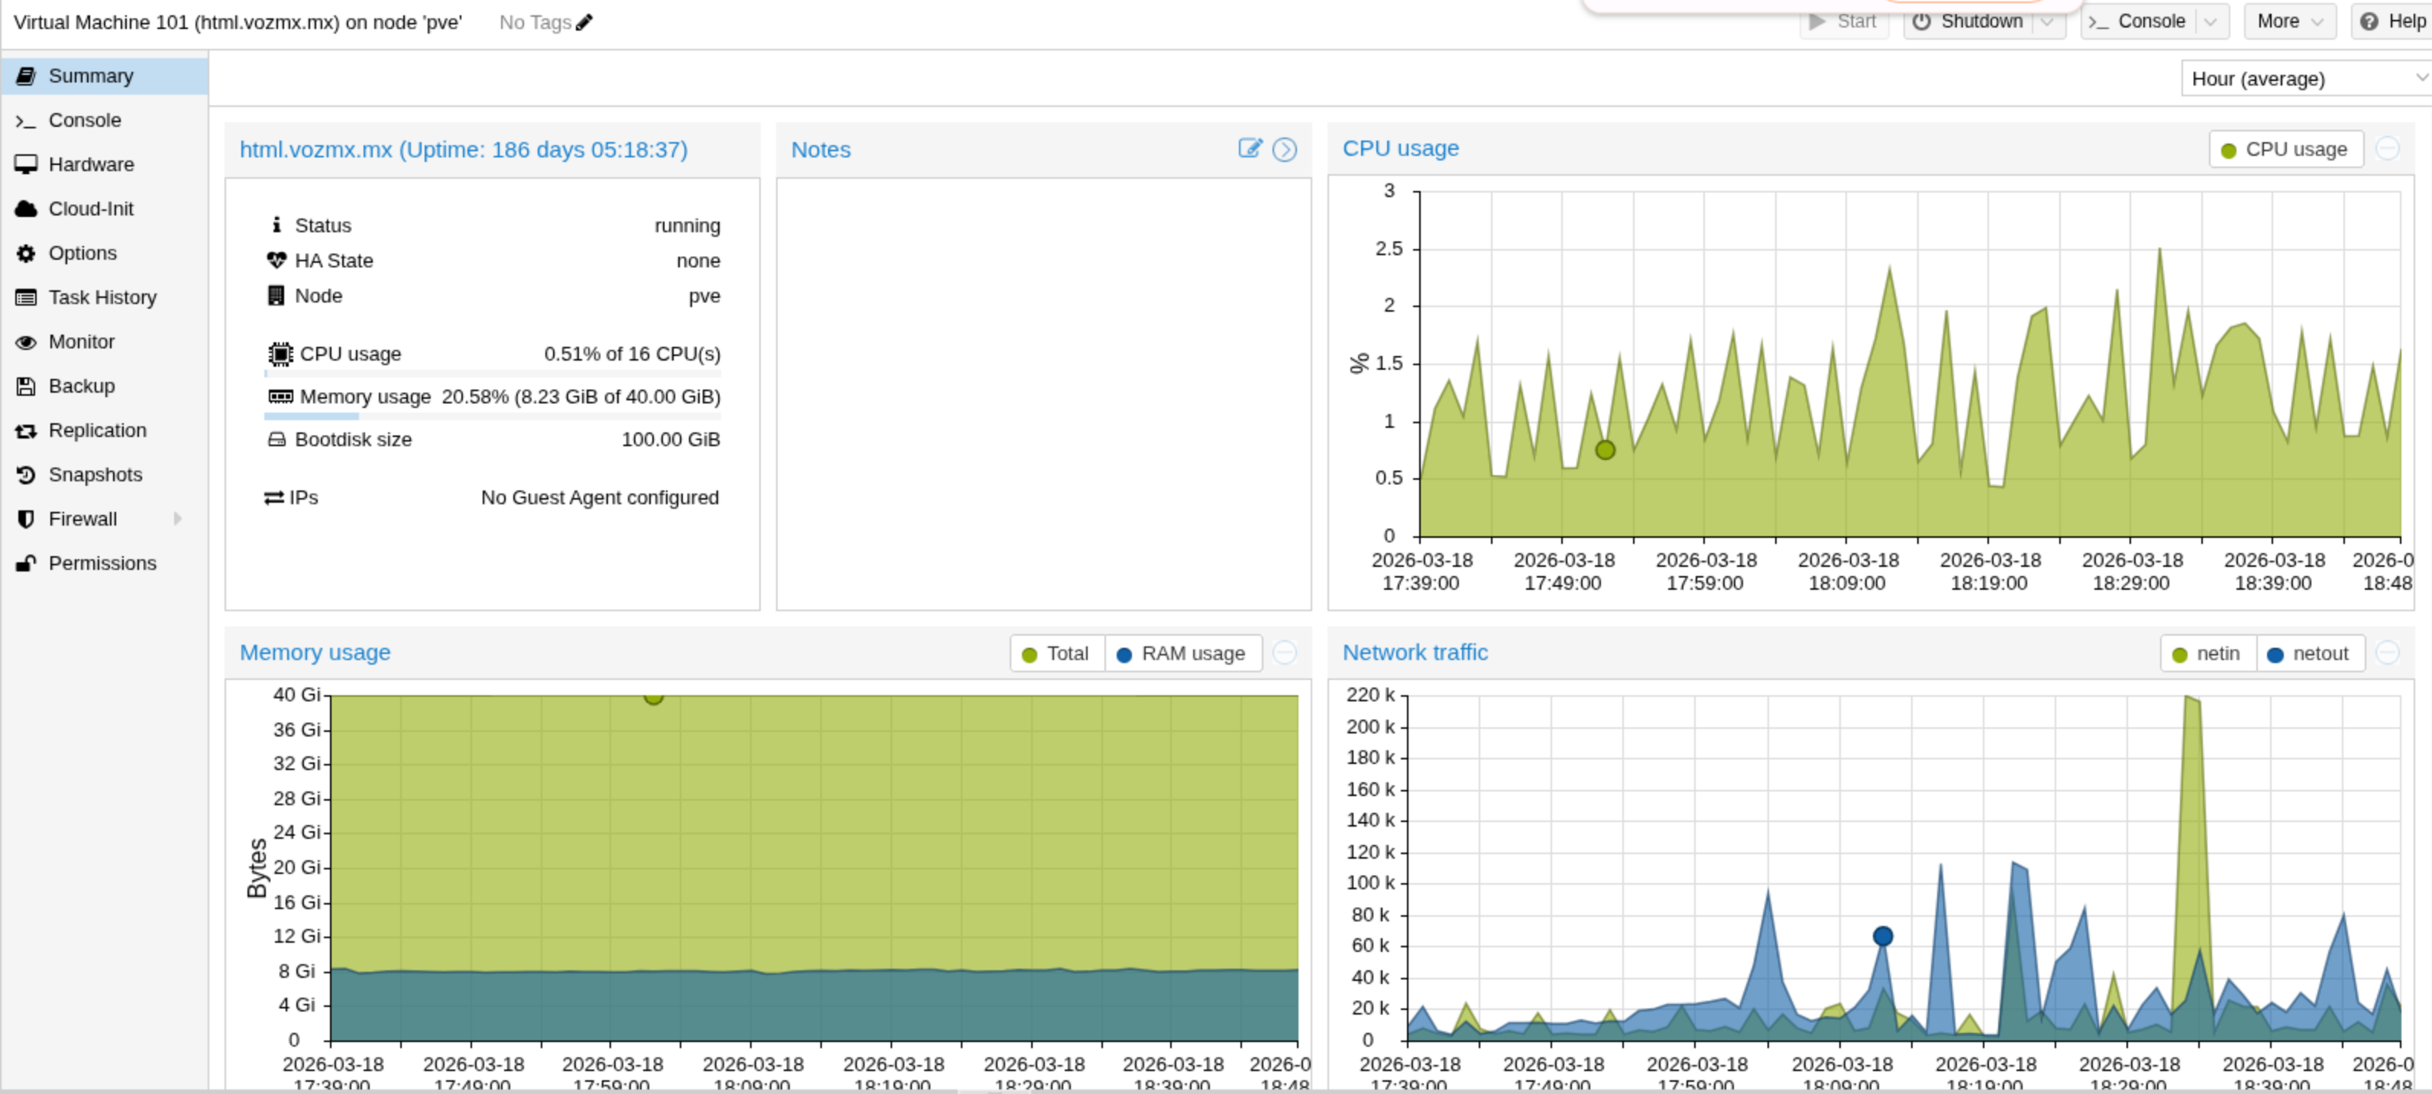Expand the Firewall submenu

(177, 518)
